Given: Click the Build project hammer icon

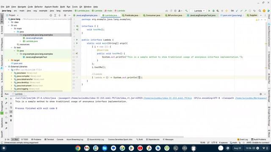Looking at the screenshot, I should pos(186,11).
